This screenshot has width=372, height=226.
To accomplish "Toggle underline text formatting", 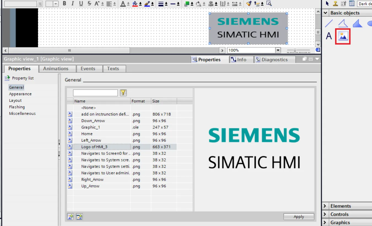I will pyautogui.click(x=81, y=4).
